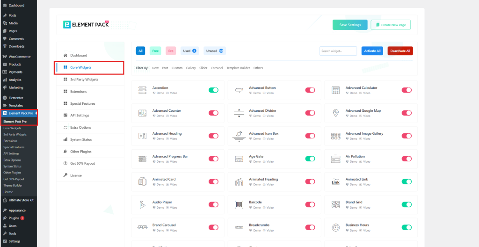
Task: Enable the Advanced Button widget toggle
Action: [x=310, y=90]
